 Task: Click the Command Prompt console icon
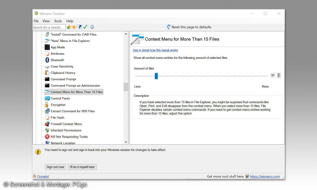click(47, 79)
